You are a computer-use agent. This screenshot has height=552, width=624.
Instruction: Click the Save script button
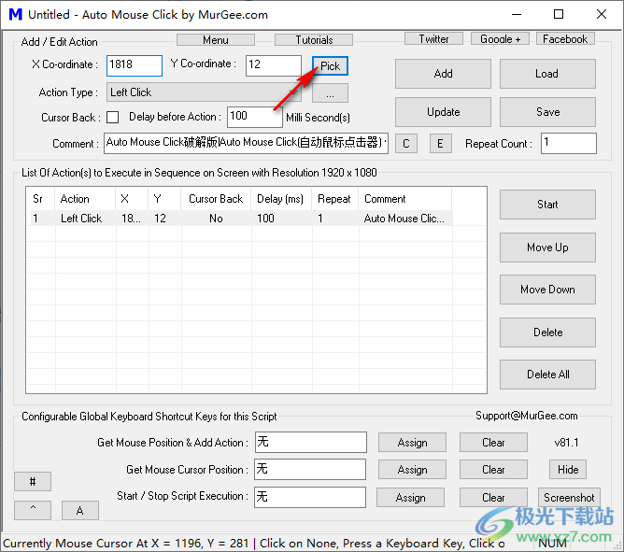pos(547,112)
